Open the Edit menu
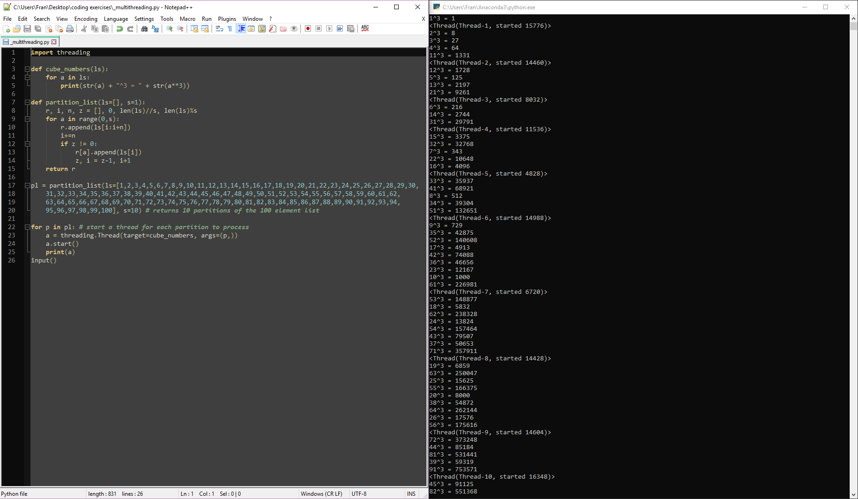This screenshot has width=858, height=499. tap(23, 19)
